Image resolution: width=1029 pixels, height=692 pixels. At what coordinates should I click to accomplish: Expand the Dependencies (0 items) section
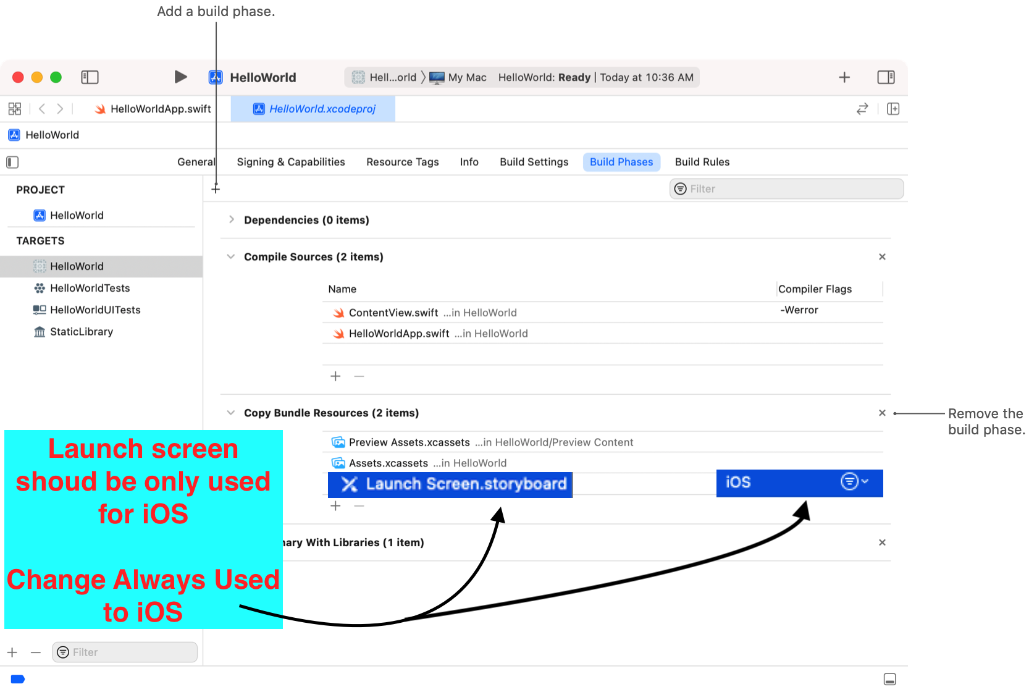tap(232, 220)
